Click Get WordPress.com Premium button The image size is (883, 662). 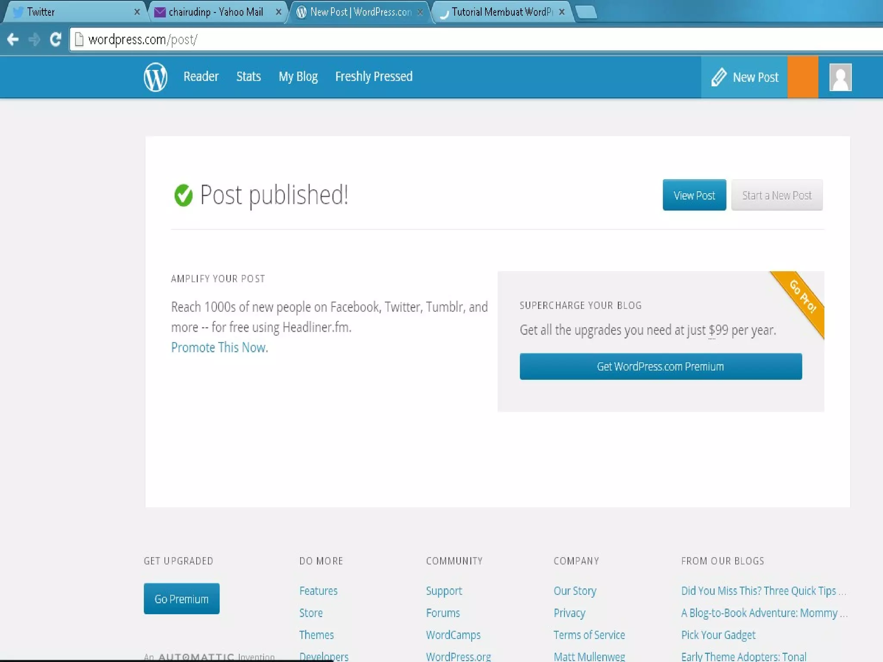pyautogui.click(x=661, y=366)
